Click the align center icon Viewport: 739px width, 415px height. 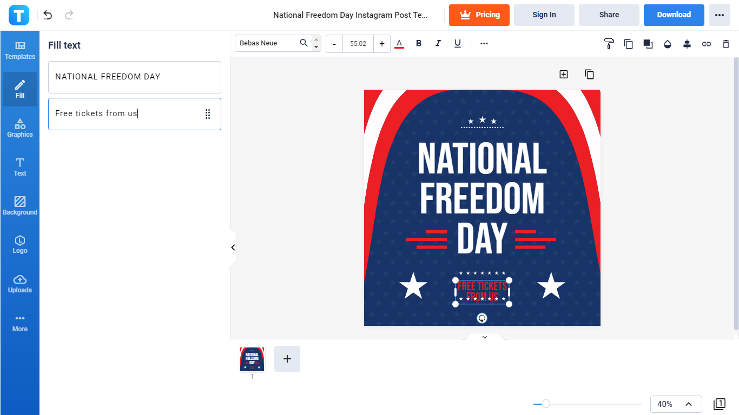click(x=687, y=44)
